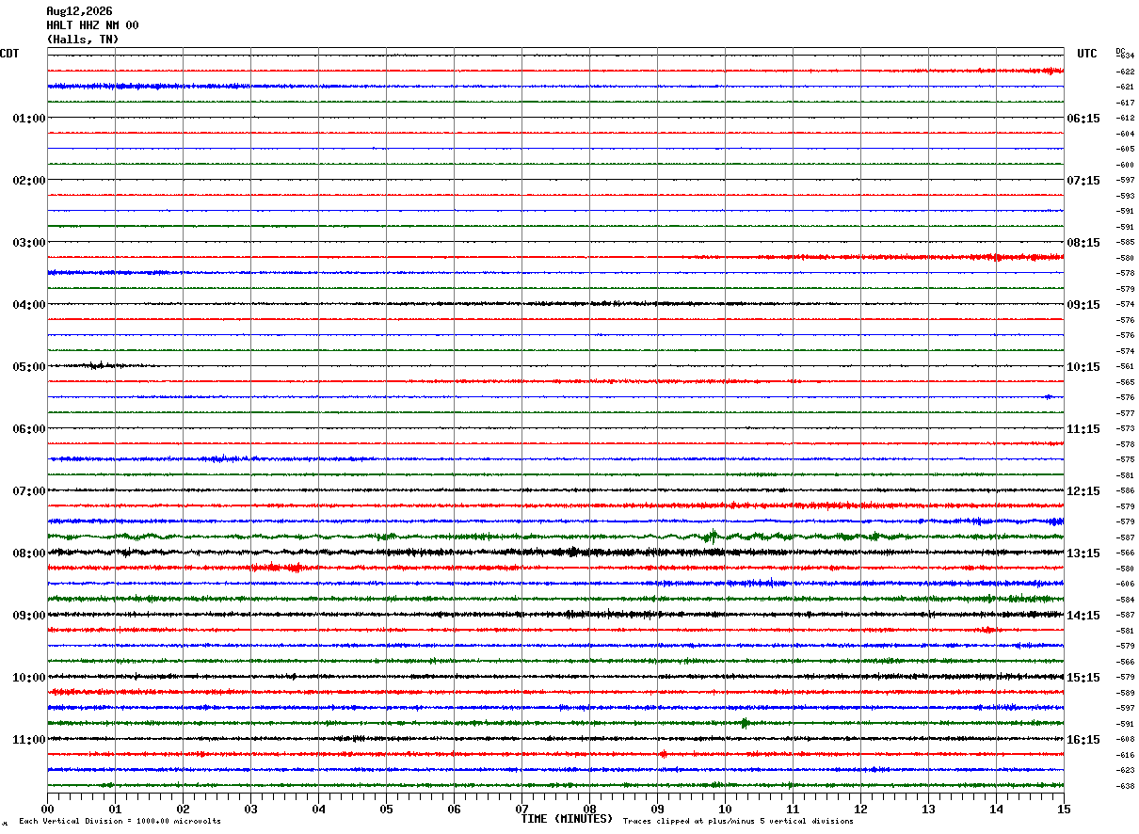Click minute 00 on the time axis
The image size is (1139, 834).
click(47, 809)
